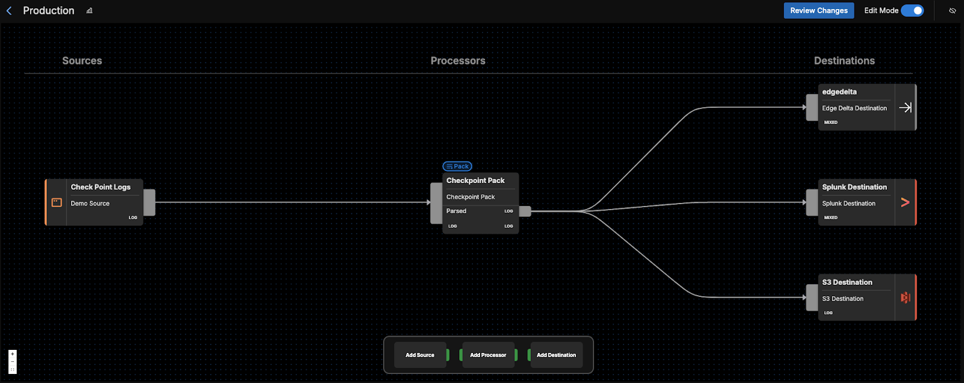This screenshot has width=964, height=383.
Task: Zoom in with the plus control
Action: (x=12, y=354)
